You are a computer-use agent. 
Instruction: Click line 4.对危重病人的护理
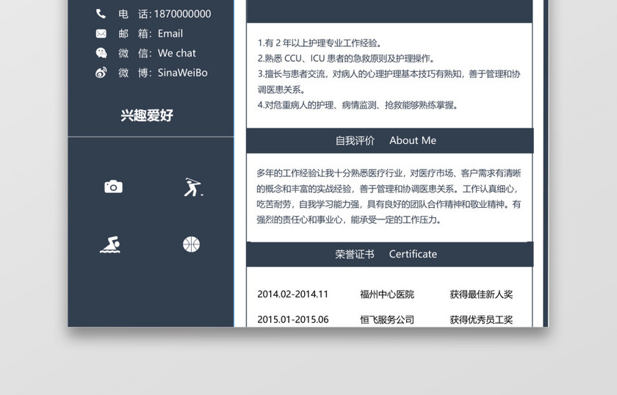(x=357, y=105)
